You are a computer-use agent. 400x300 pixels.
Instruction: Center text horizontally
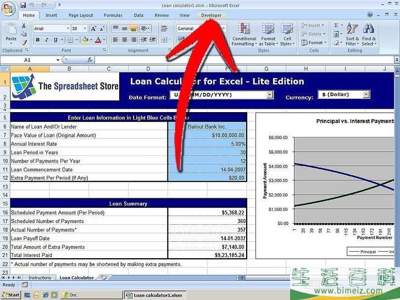point(125,40)
